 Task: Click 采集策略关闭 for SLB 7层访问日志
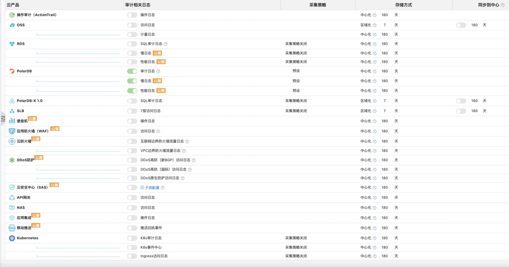click(x=296, y=111)
